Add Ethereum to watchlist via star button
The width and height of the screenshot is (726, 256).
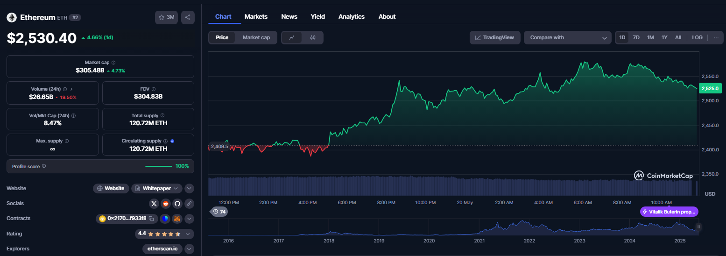(x=166, y=17)
